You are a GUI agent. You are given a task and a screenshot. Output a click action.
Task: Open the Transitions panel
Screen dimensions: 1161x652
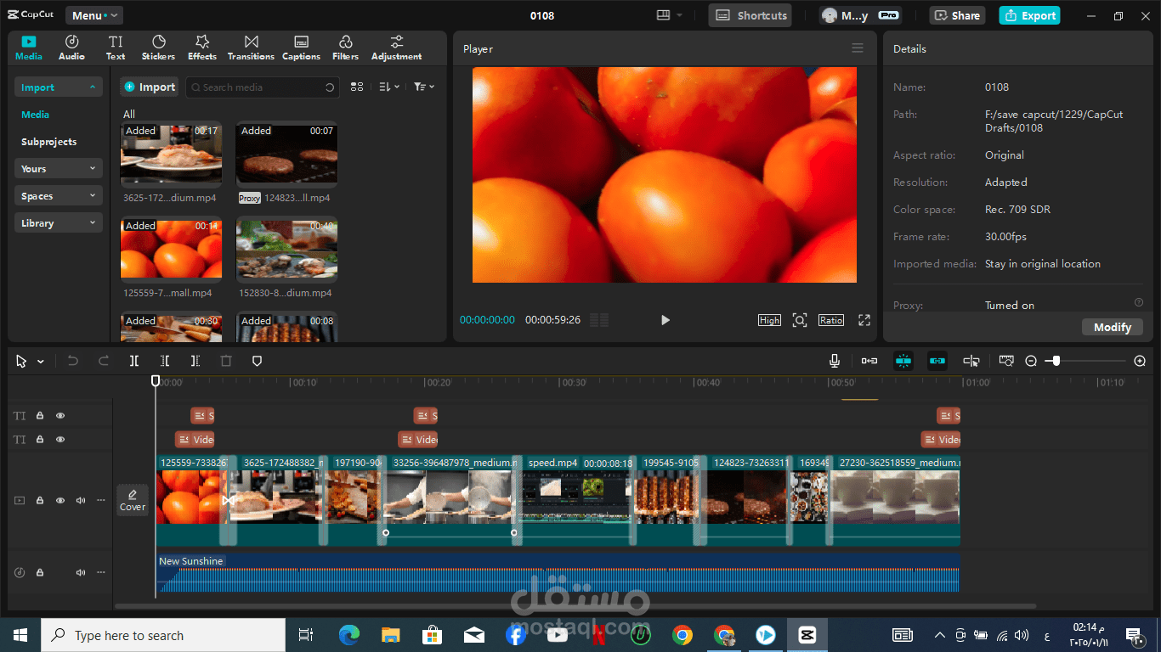point(251,48)
